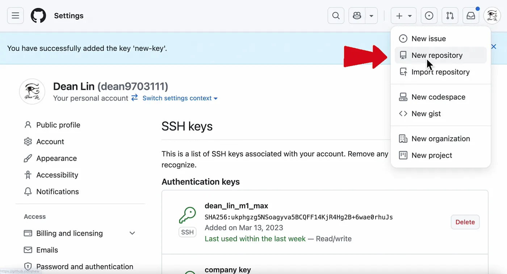This screenshot has height=274, width=507.
Task: Toggle the plus Create new menu
Action: (403, 16)
